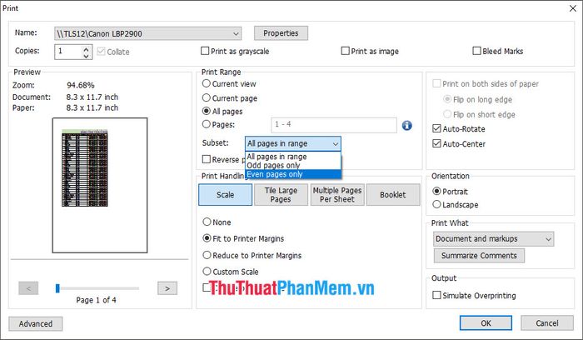
Task: Click the blue info icon beside Pages field
Action: coord(406,125)
